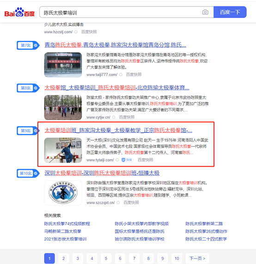Click the Baidu logo
The width and height of the screenshot is (256, 264).
click(19, 12)
